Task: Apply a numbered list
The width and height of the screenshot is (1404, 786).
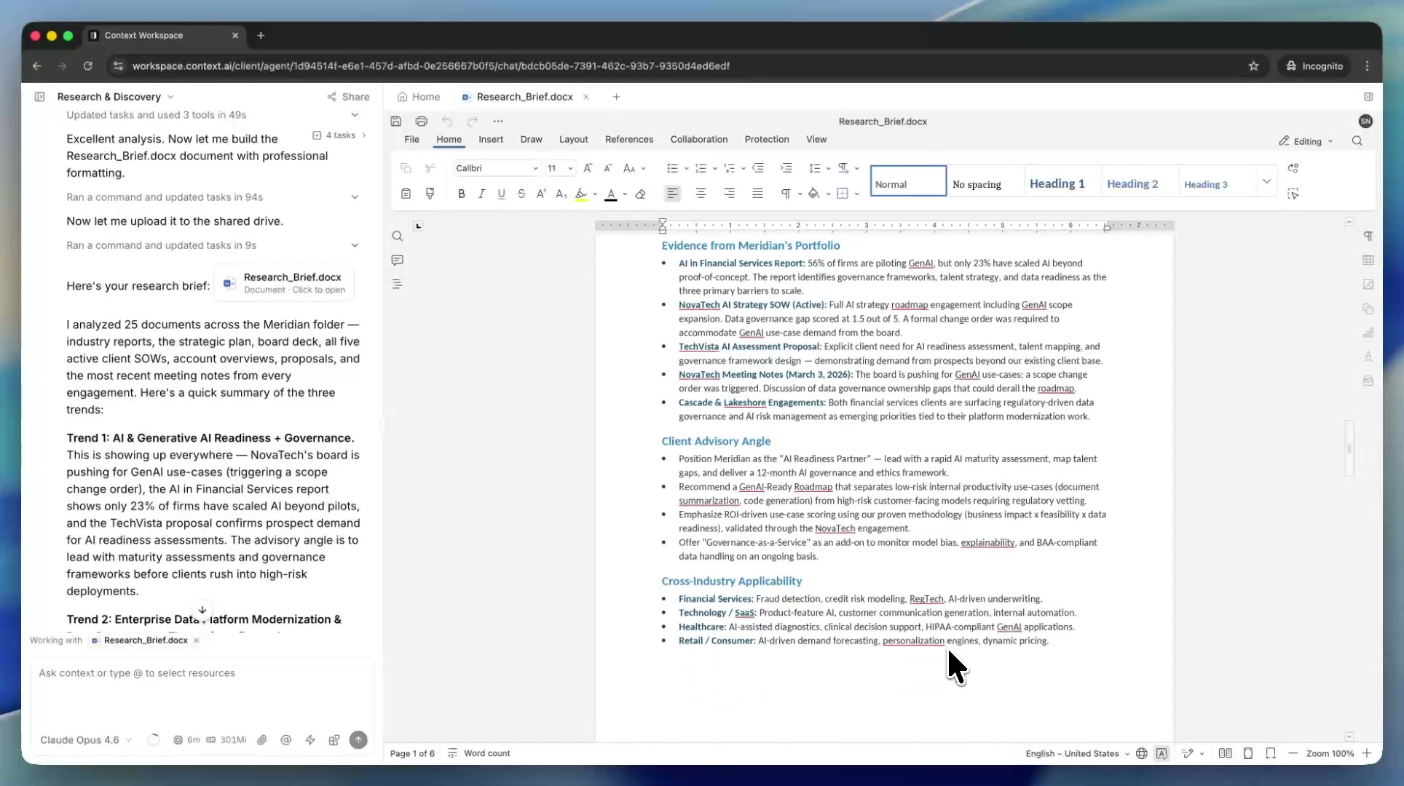Action: pos(701,168)
